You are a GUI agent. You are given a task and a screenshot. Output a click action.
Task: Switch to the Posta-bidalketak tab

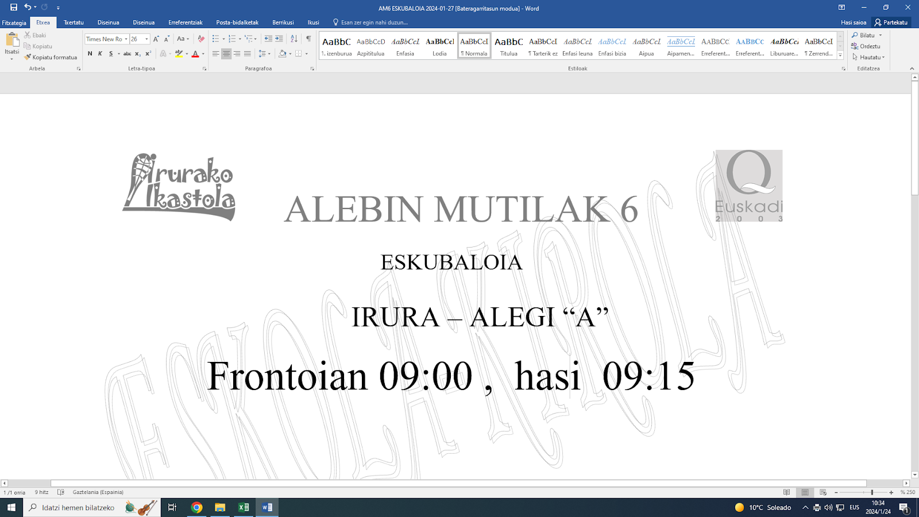tap(237, 22)
